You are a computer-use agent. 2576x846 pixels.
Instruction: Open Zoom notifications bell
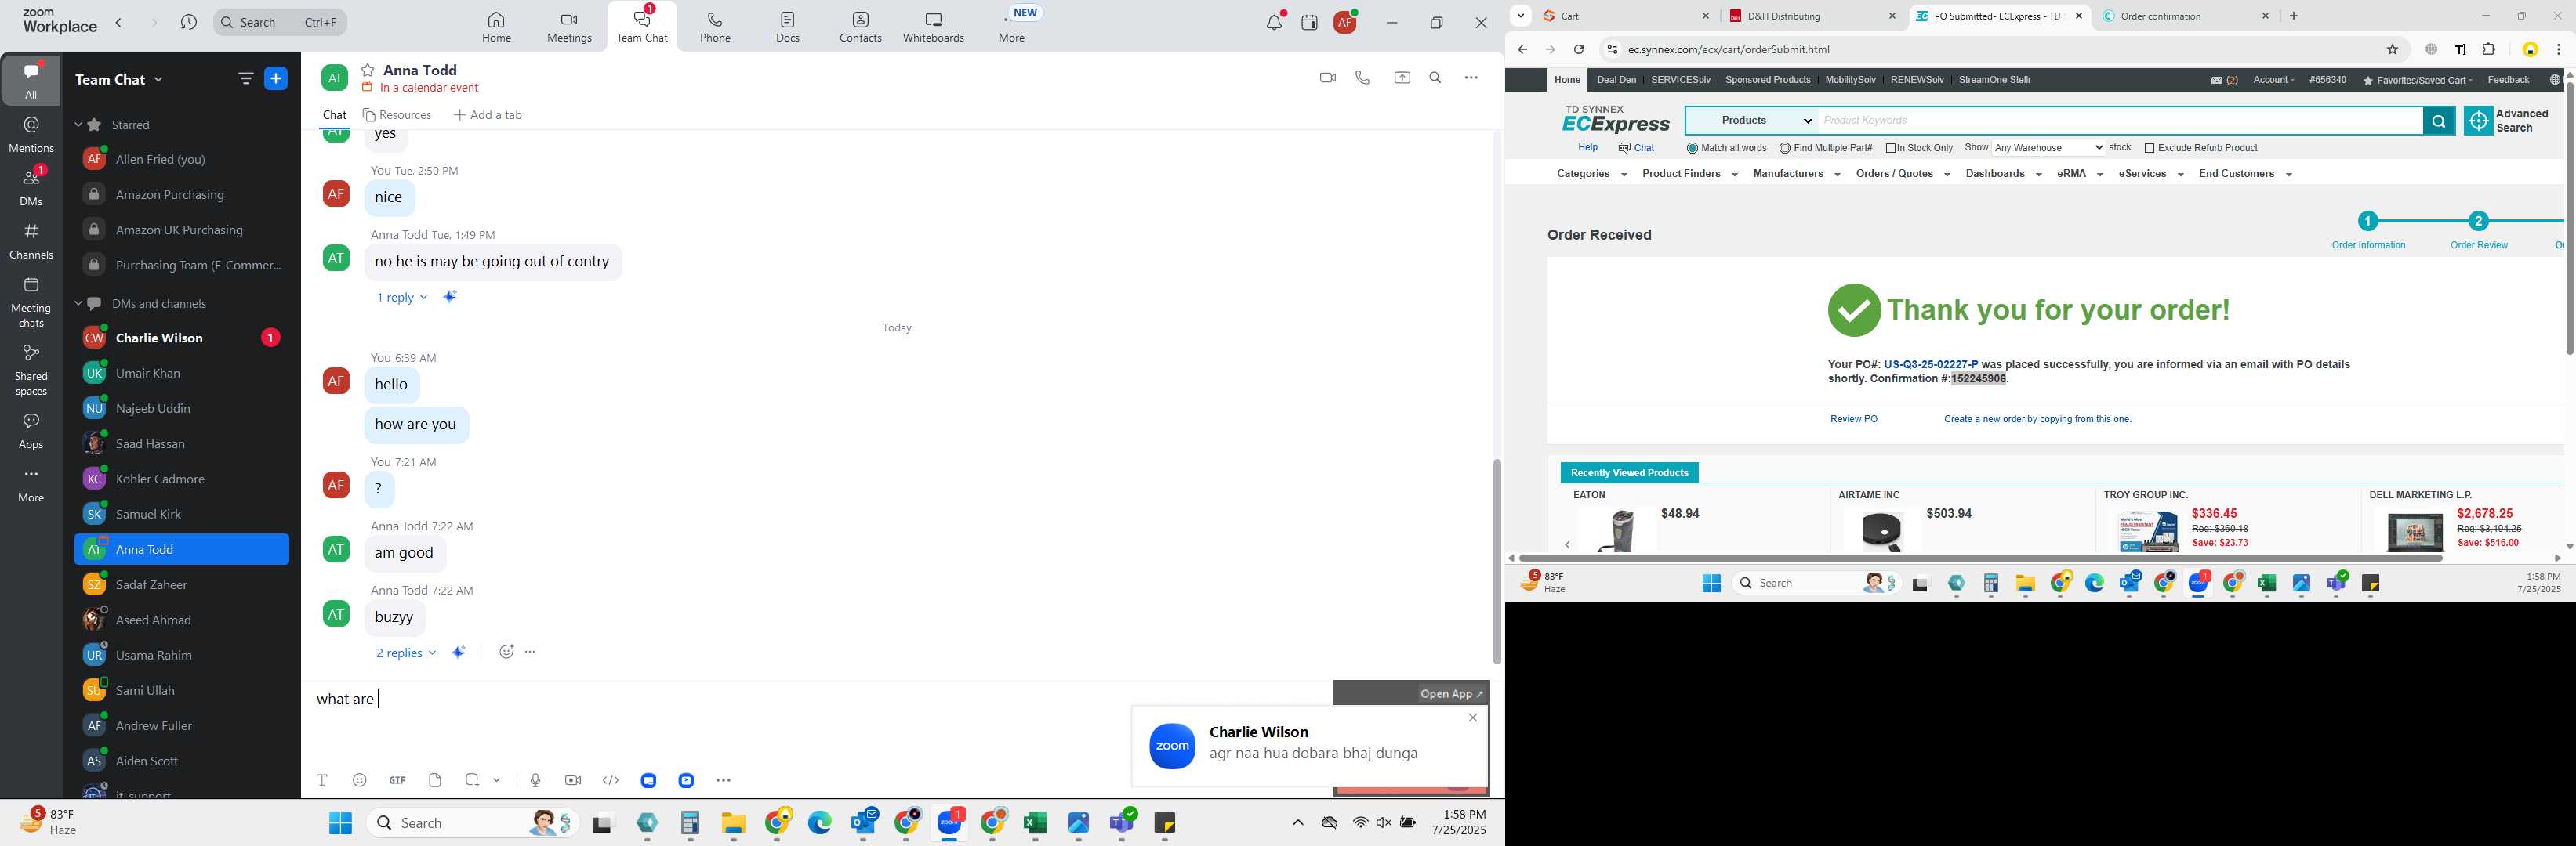click(x=1274, y=22)
